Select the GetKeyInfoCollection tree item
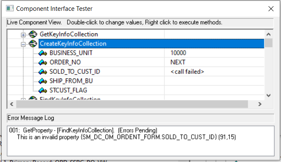281x162 pixels. [69, 34]
